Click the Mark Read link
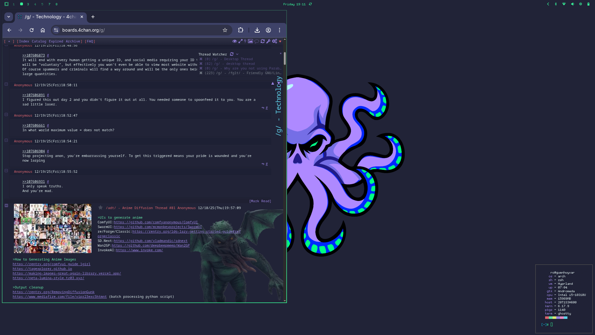This screenshot has width=595, height=335. pyautogui.click(x=260, y=201)
